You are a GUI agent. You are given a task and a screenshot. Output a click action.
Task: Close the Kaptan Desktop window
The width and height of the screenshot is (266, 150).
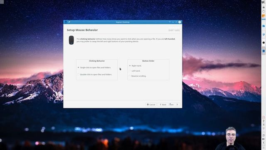click(180, 22)
